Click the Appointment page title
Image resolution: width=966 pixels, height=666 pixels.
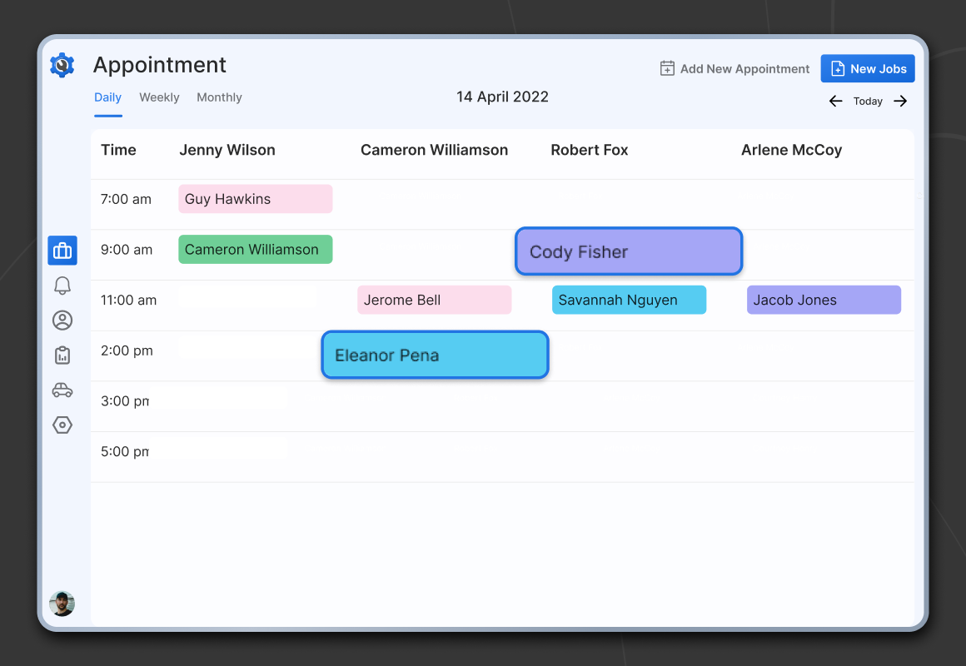tap(160, 65)
